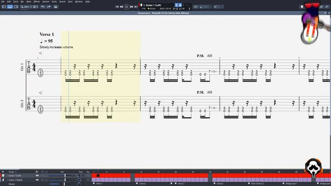Jump to first bar with the skip-back button

coord(117,7)
